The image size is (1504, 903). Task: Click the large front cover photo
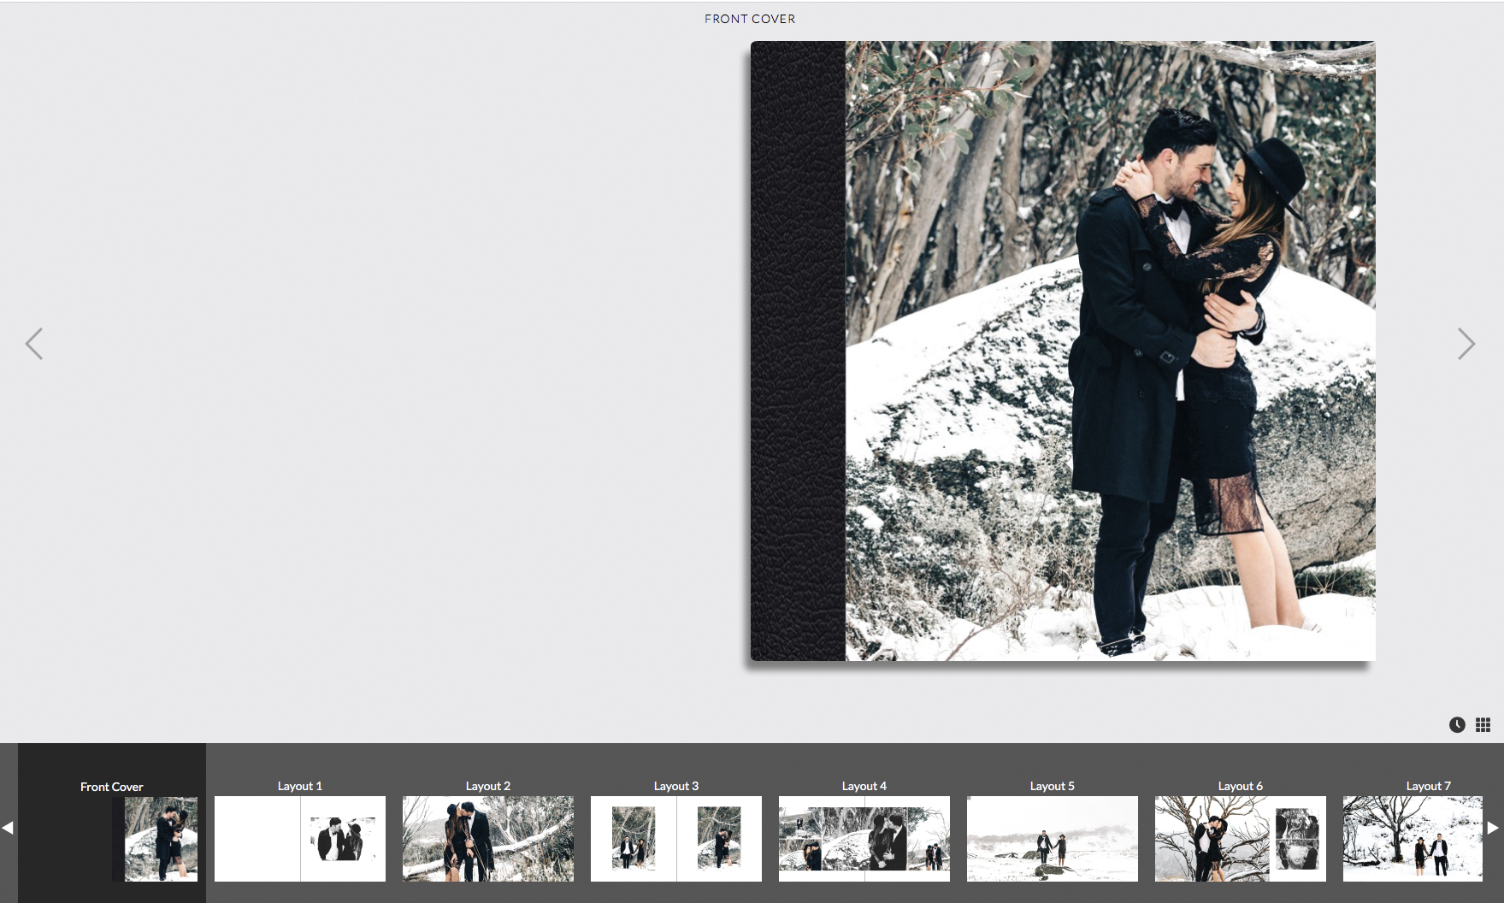(x=1110, y=351)
